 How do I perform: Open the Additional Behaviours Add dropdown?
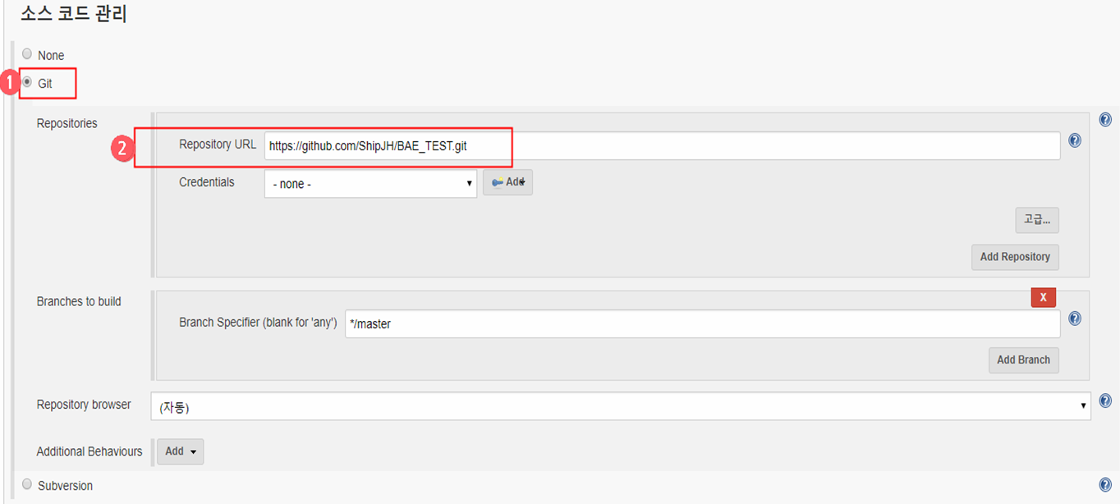tap(180, 451)
